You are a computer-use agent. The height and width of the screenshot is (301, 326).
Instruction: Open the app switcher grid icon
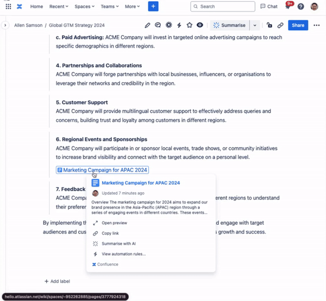click(8, 7)
